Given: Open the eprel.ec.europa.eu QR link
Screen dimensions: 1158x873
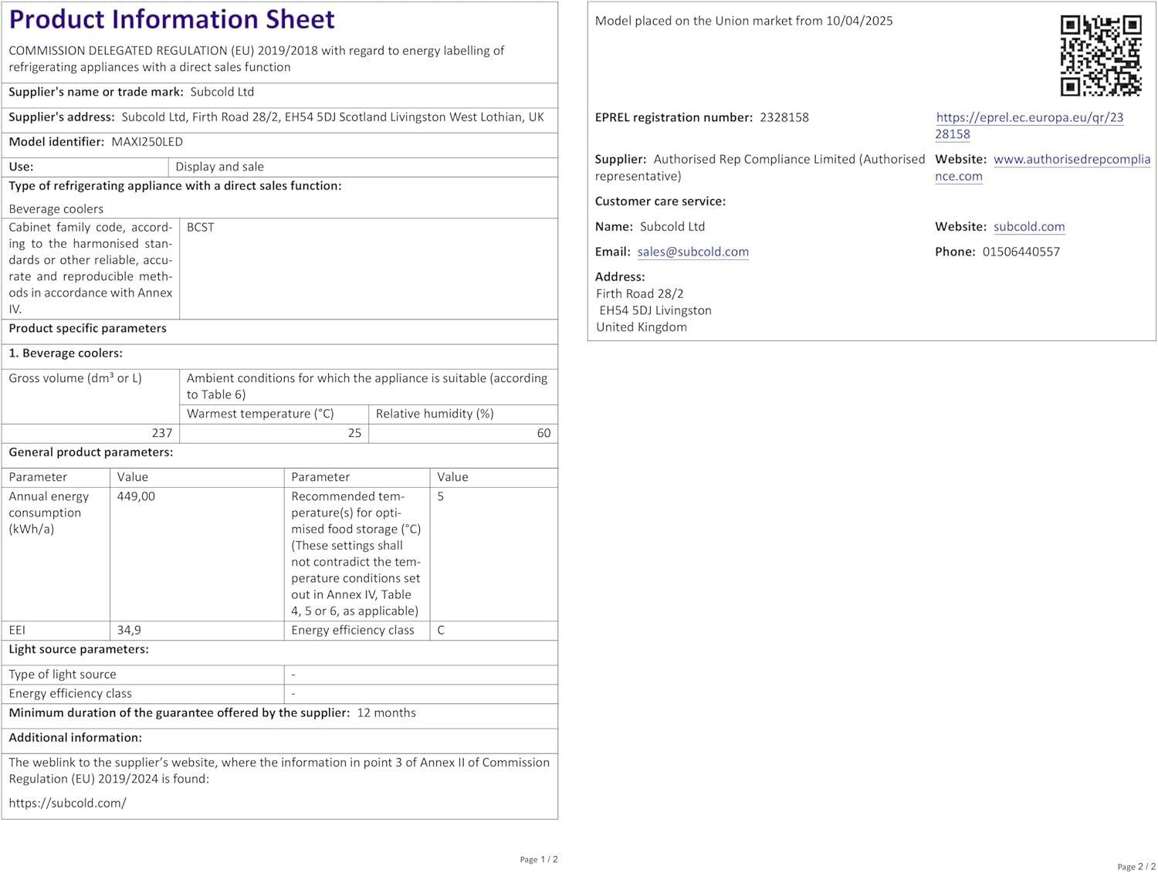Looking at the screenshot, I should (1029, 126).
